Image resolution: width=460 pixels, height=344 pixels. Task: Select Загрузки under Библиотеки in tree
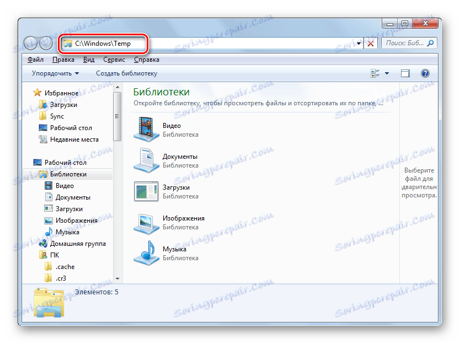pyautogui.click(x=69, y=209)
